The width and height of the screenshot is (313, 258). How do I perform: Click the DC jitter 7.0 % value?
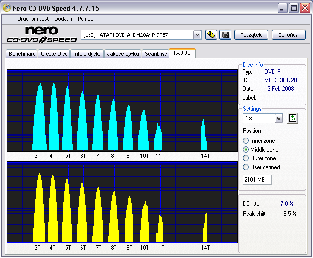click(x=287, y=204)
